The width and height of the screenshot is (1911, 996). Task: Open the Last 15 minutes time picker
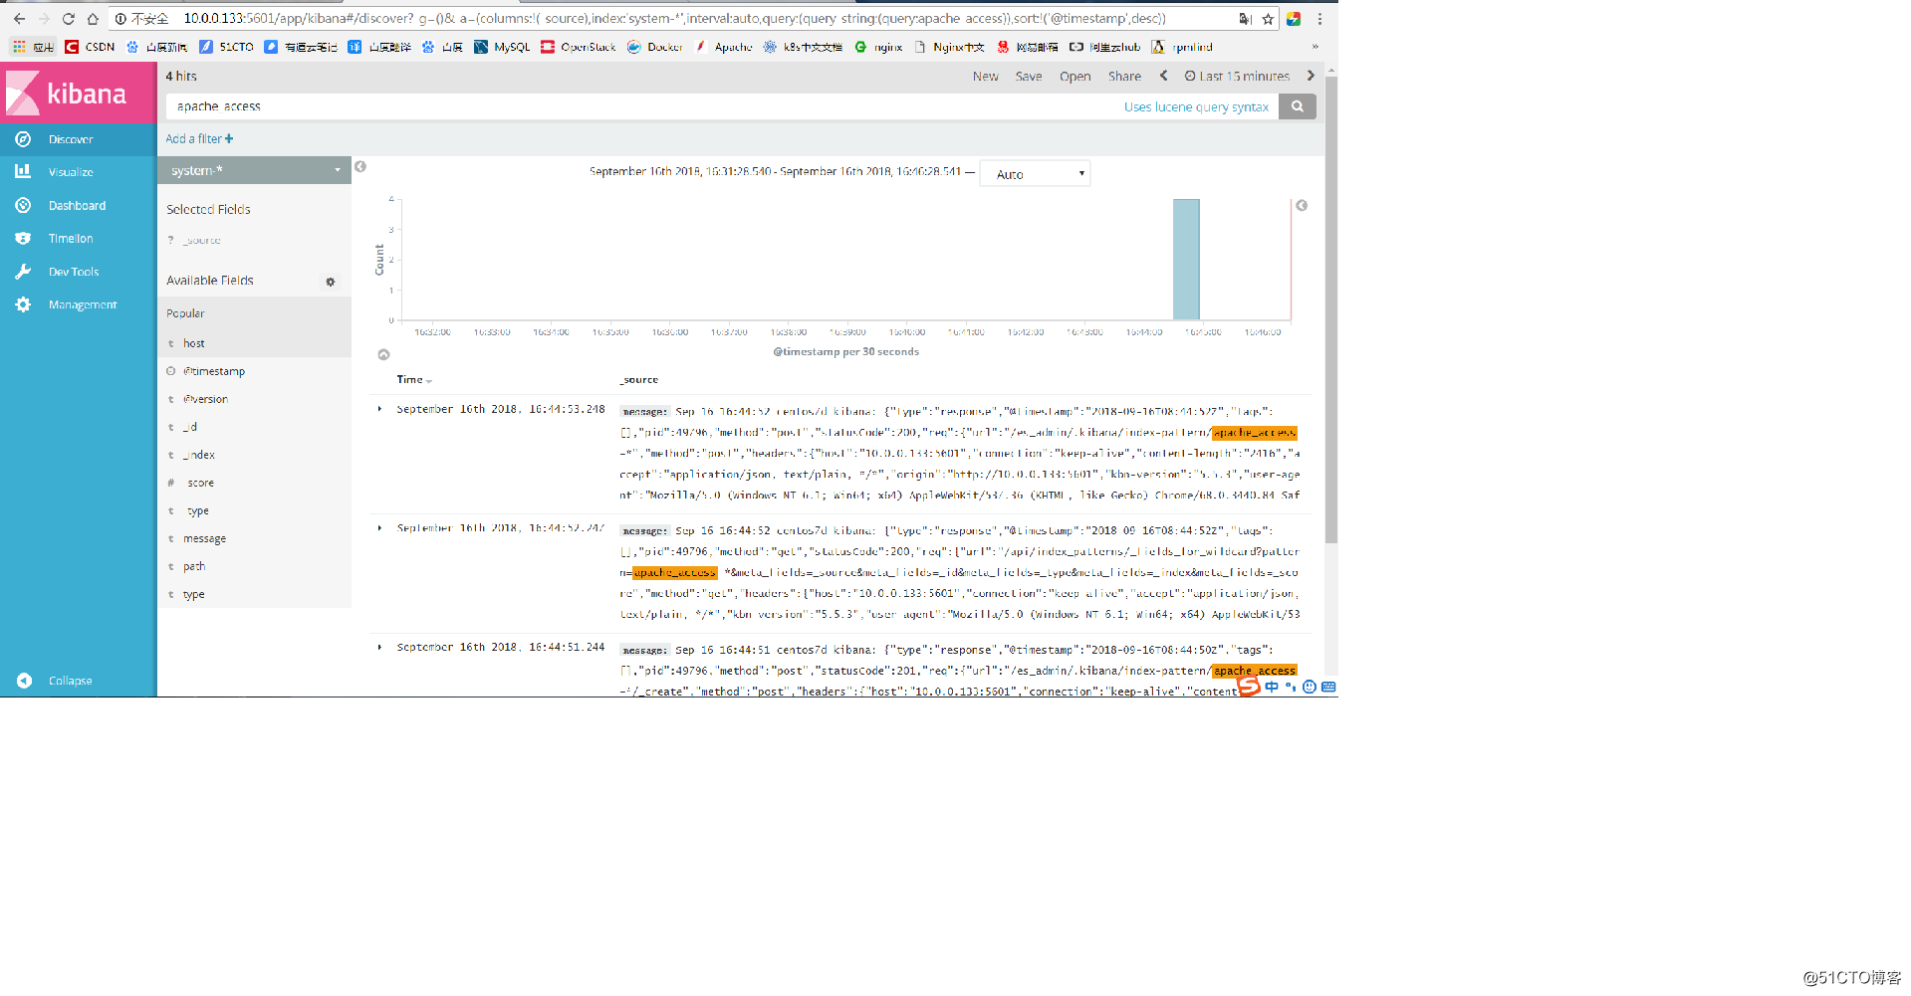pos(1237,77)
